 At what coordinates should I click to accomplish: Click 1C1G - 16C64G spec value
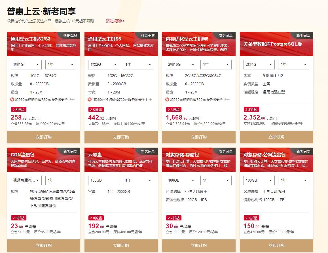pyautogui.click(x=43, y=76)
